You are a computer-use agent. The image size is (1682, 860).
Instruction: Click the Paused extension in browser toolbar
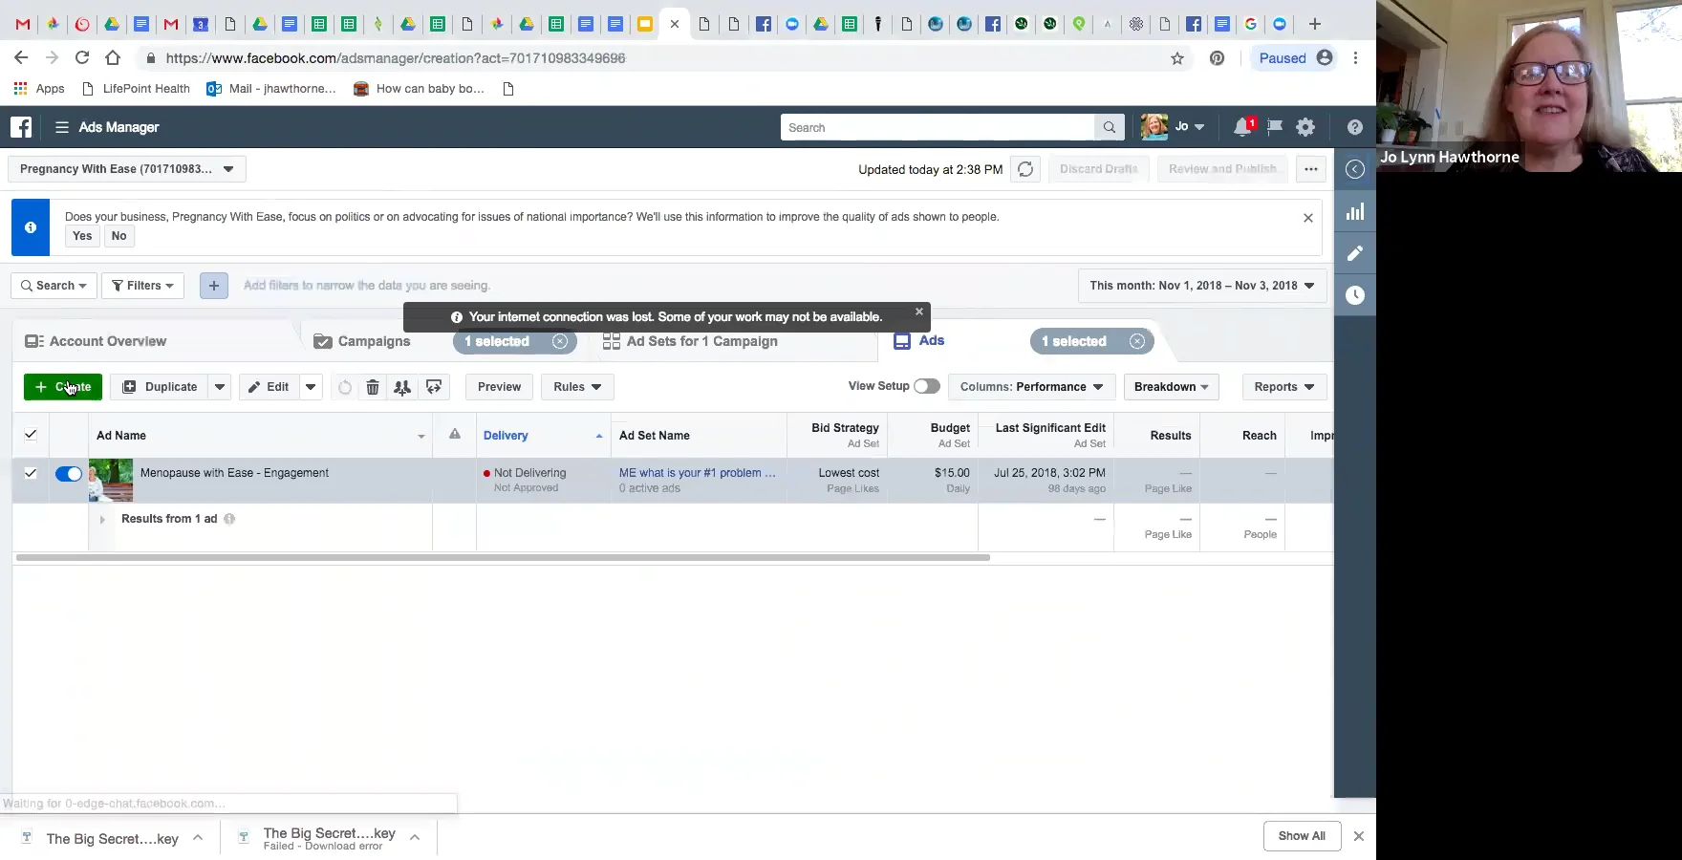(x=1284, y=57)
